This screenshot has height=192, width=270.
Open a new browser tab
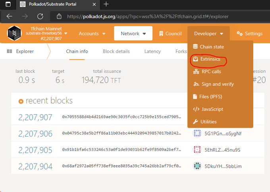106,4
